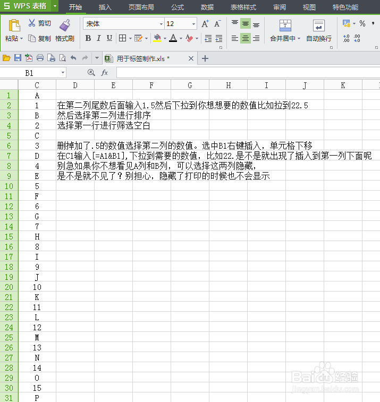Increase indent icon

click(x=219, y=38)
